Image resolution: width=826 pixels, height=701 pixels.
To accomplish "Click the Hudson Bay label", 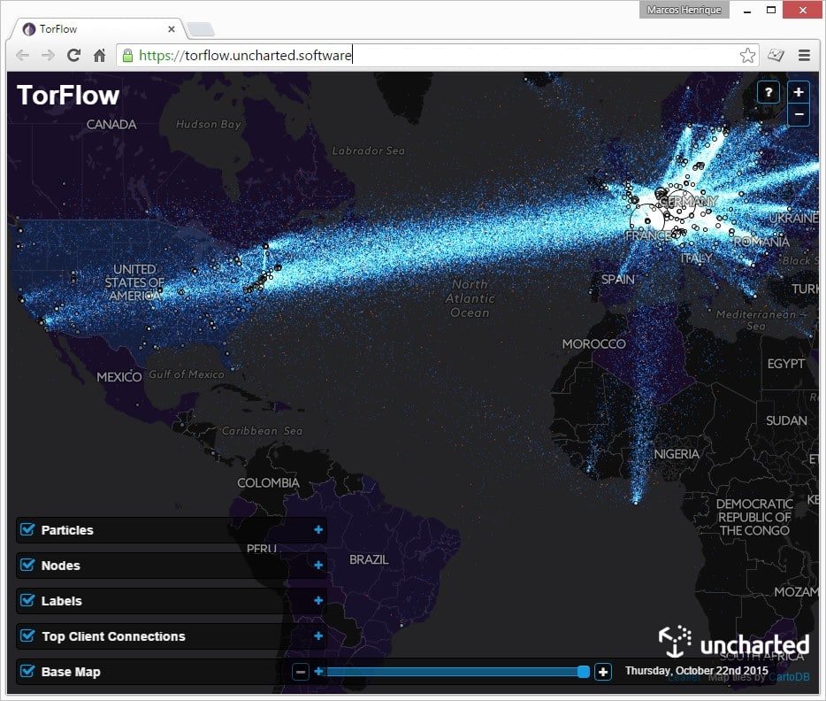I will point(208,125).
